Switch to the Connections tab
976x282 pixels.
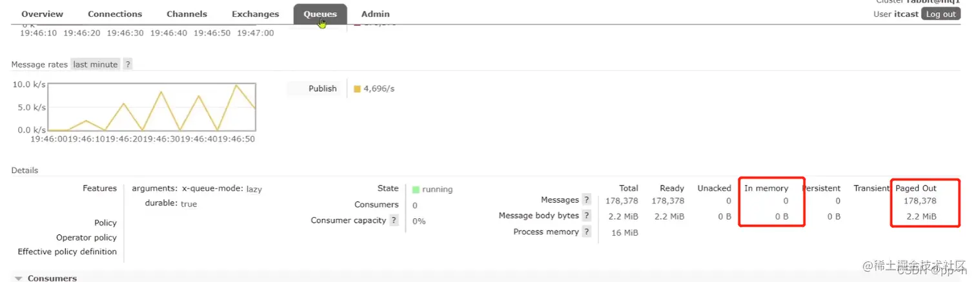point(115,14)
